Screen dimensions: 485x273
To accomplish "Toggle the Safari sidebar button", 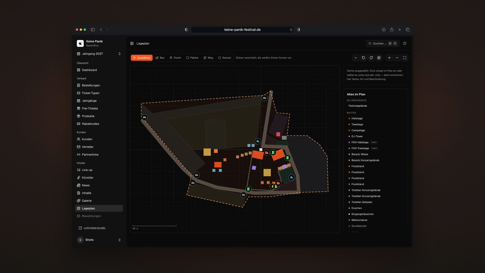I will (x=93, y=30).
